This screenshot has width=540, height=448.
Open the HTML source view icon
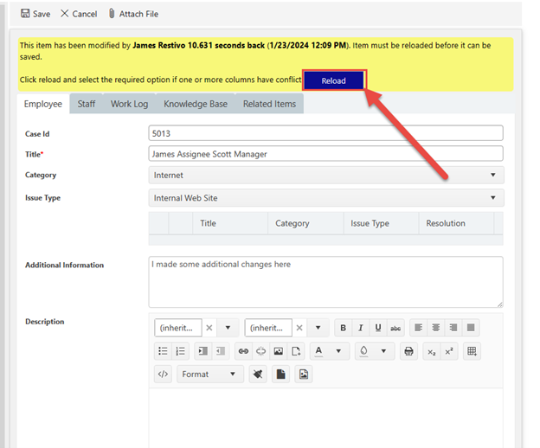163,374
